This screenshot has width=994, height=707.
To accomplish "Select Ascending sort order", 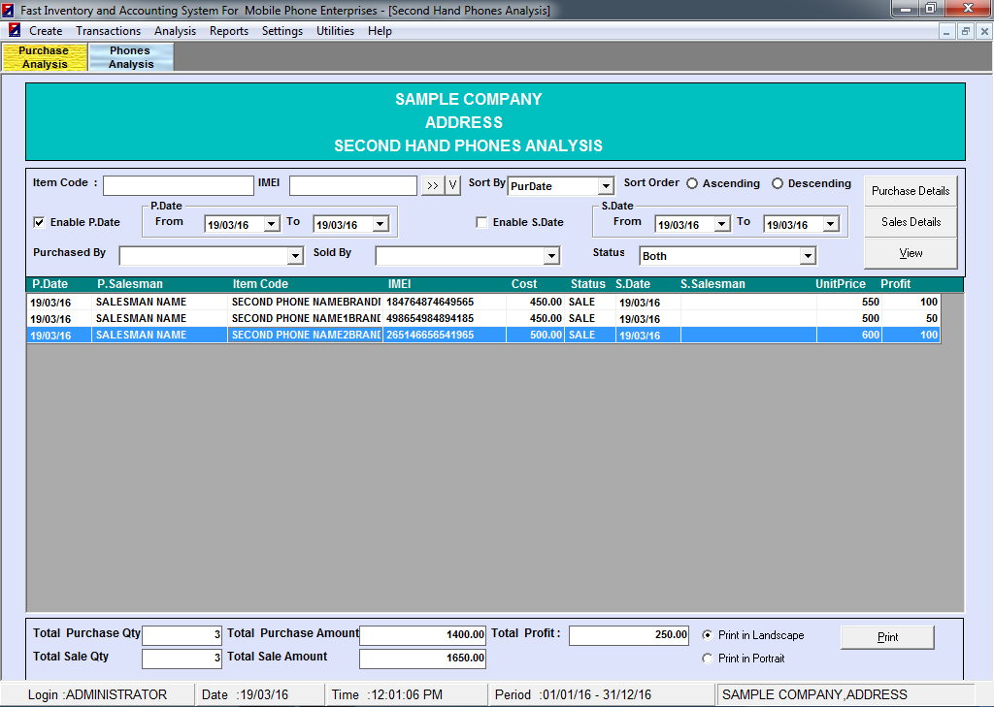I will [x=692, y=183].
